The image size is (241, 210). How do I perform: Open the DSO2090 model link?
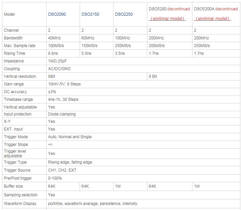57,14
